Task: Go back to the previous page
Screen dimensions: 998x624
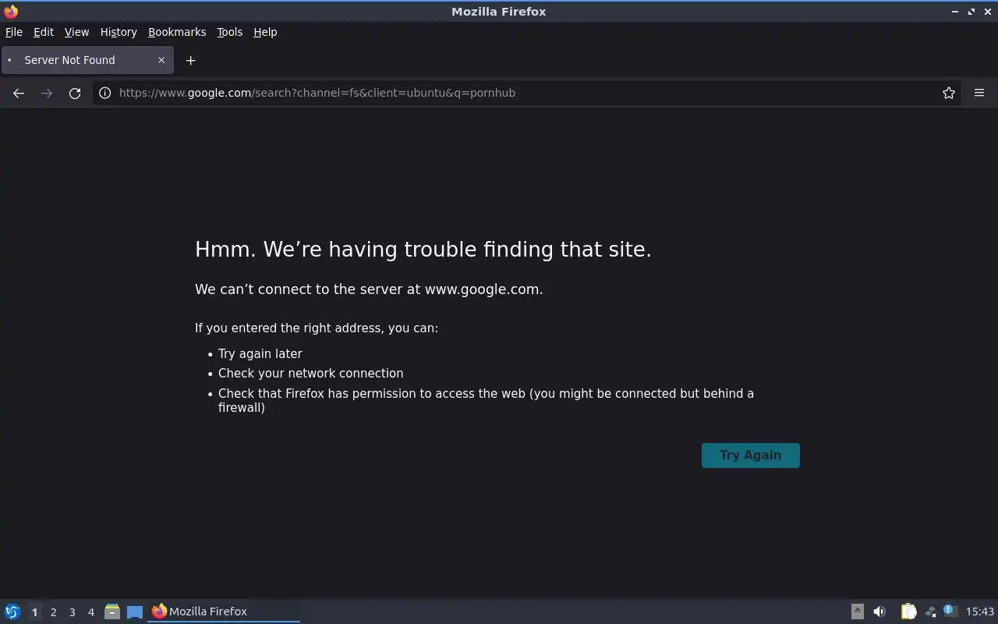Action: pos(19,93)
